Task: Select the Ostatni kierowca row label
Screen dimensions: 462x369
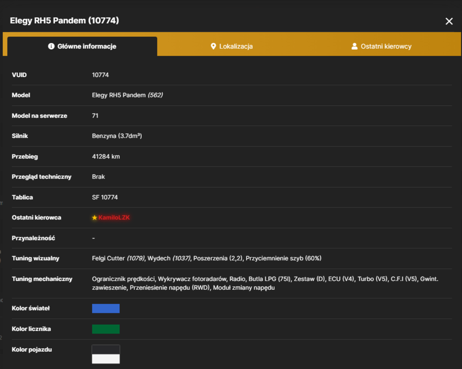Action: point(36,217)
